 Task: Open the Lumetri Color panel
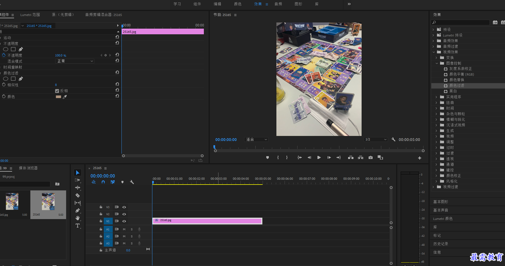(443, 219)
